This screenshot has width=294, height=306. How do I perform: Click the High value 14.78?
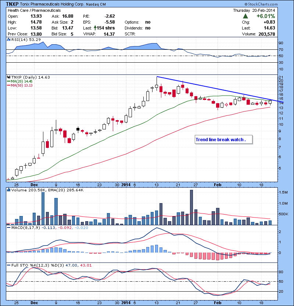pos(36,22)
